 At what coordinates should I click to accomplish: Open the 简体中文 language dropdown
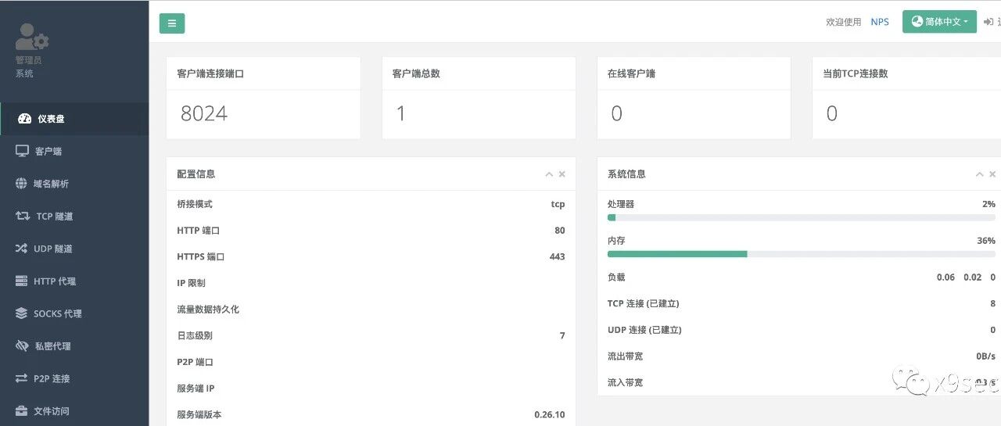(x=939, y=22)
